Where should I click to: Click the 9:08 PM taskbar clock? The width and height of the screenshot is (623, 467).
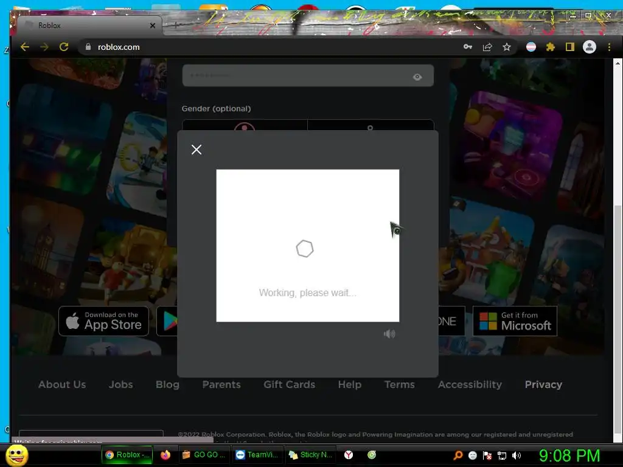click(x=569, y=455)
